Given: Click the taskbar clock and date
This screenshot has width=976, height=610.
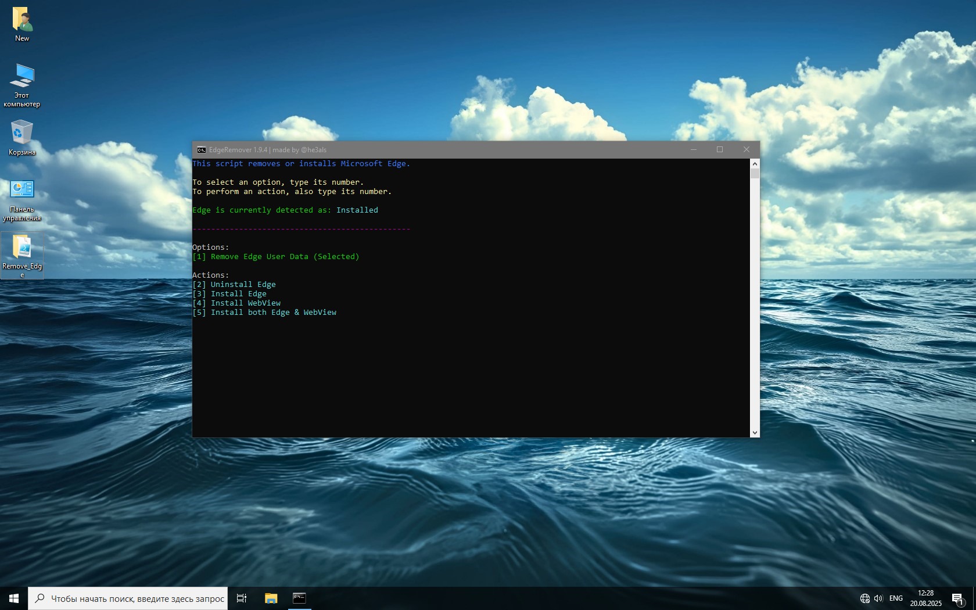Looking at the screenshot, I should (925, 598).
